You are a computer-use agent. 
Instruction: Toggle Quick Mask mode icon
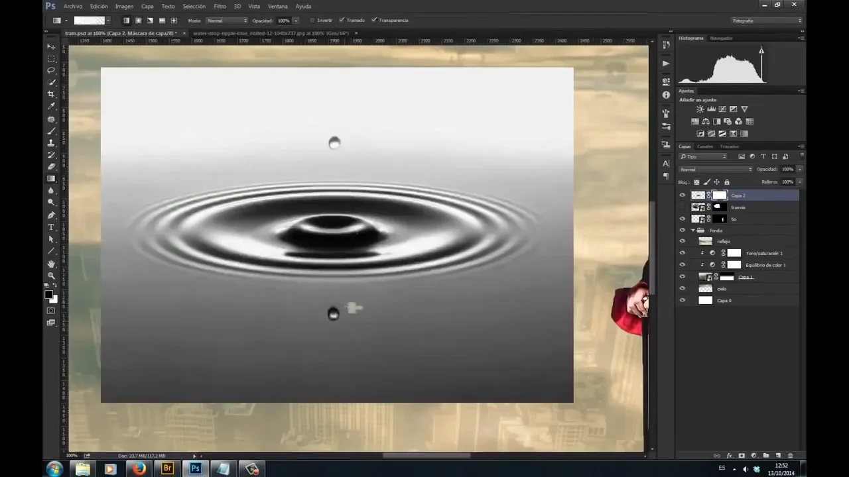[x=51, y=311]
